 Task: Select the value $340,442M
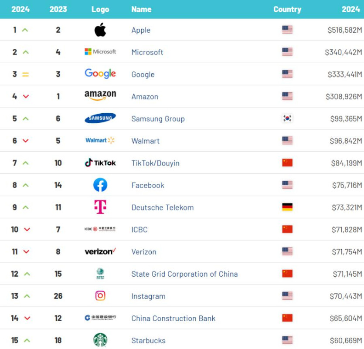pos(344,52)
